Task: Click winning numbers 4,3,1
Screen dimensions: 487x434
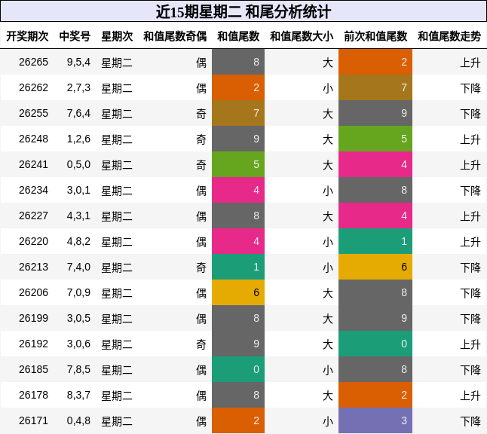Action: point(78,215)
